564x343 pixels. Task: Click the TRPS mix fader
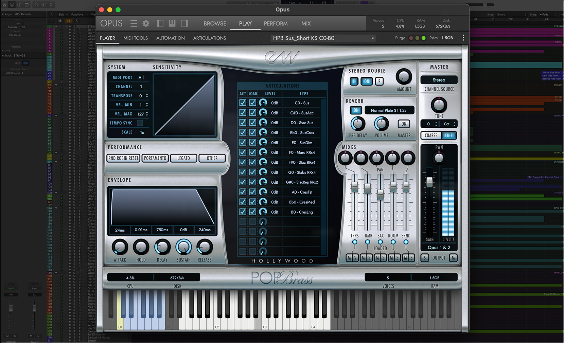(354, 186)
